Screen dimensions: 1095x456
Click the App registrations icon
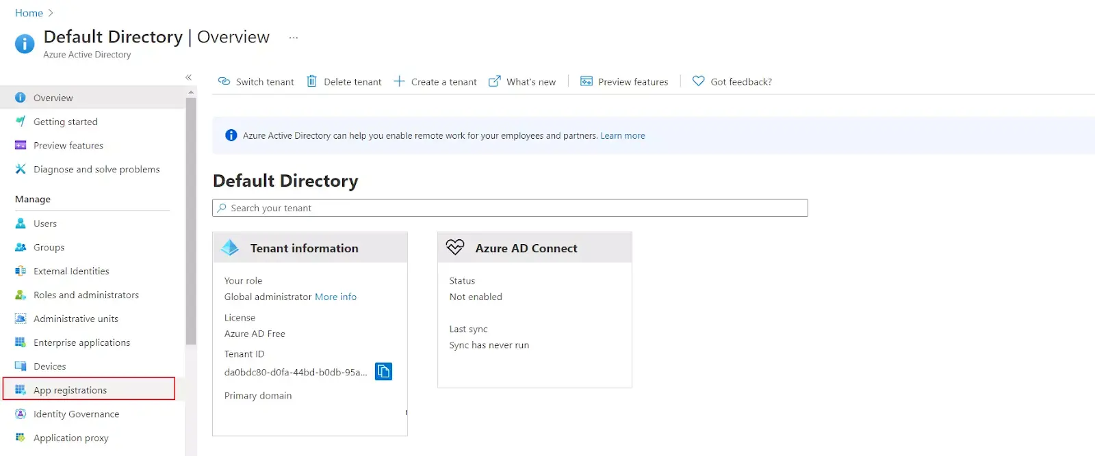pos(21,390)
